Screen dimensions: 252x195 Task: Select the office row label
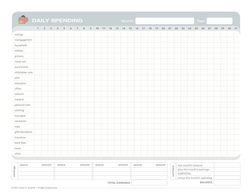[x=18, y=89]
